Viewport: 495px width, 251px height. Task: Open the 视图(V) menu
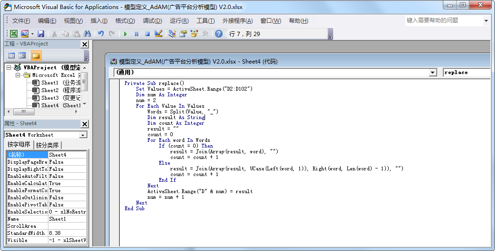click(73, 21)
